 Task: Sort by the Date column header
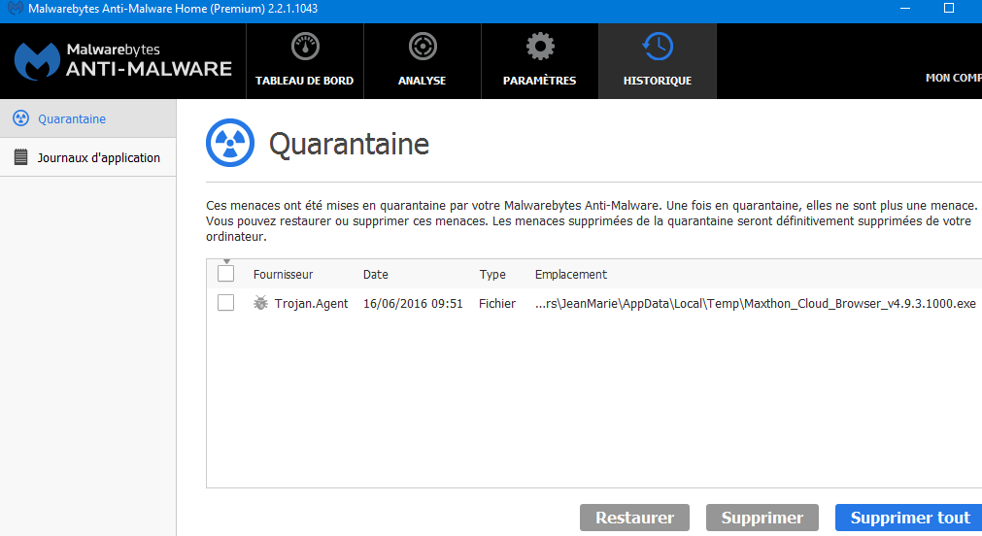376,274
